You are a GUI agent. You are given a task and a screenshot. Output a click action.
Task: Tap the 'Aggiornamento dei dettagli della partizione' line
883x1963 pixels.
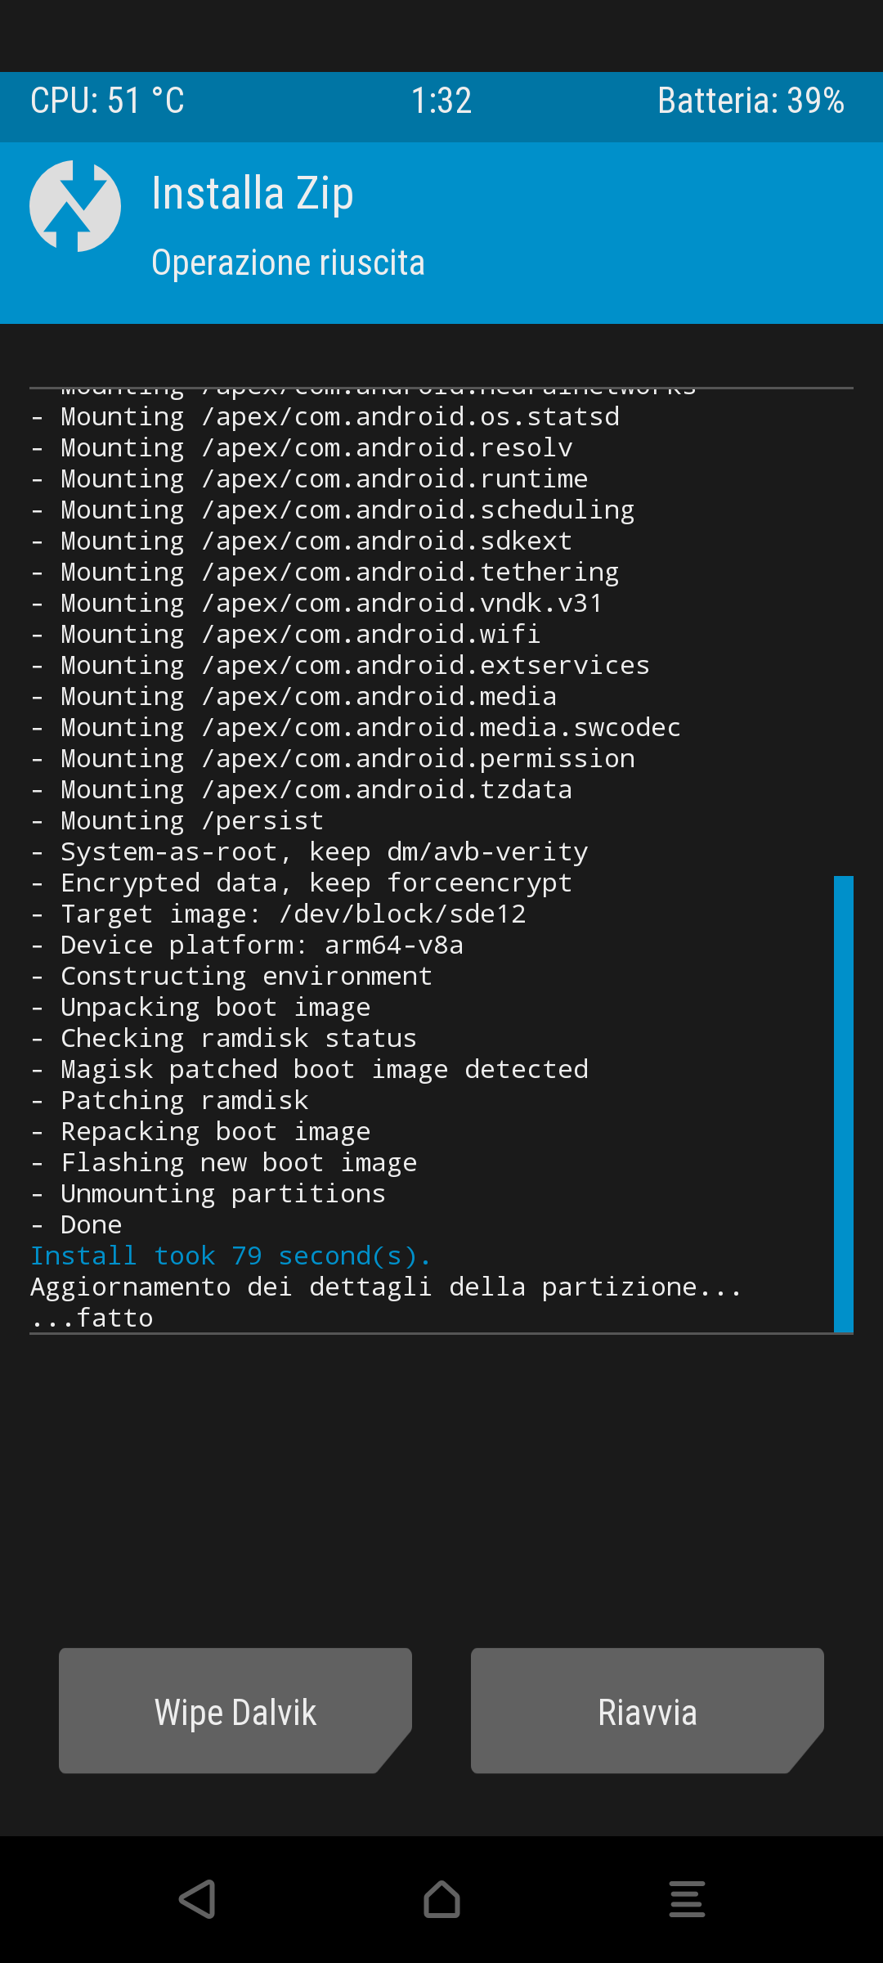tap(386, 1287)
